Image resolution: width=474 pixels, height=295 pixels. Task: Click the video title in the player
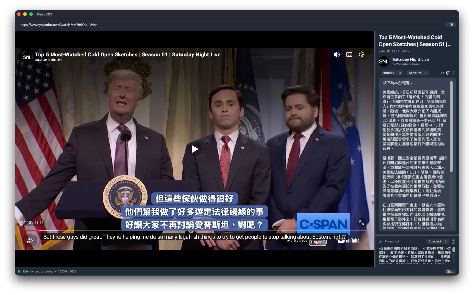click(128, 54)
